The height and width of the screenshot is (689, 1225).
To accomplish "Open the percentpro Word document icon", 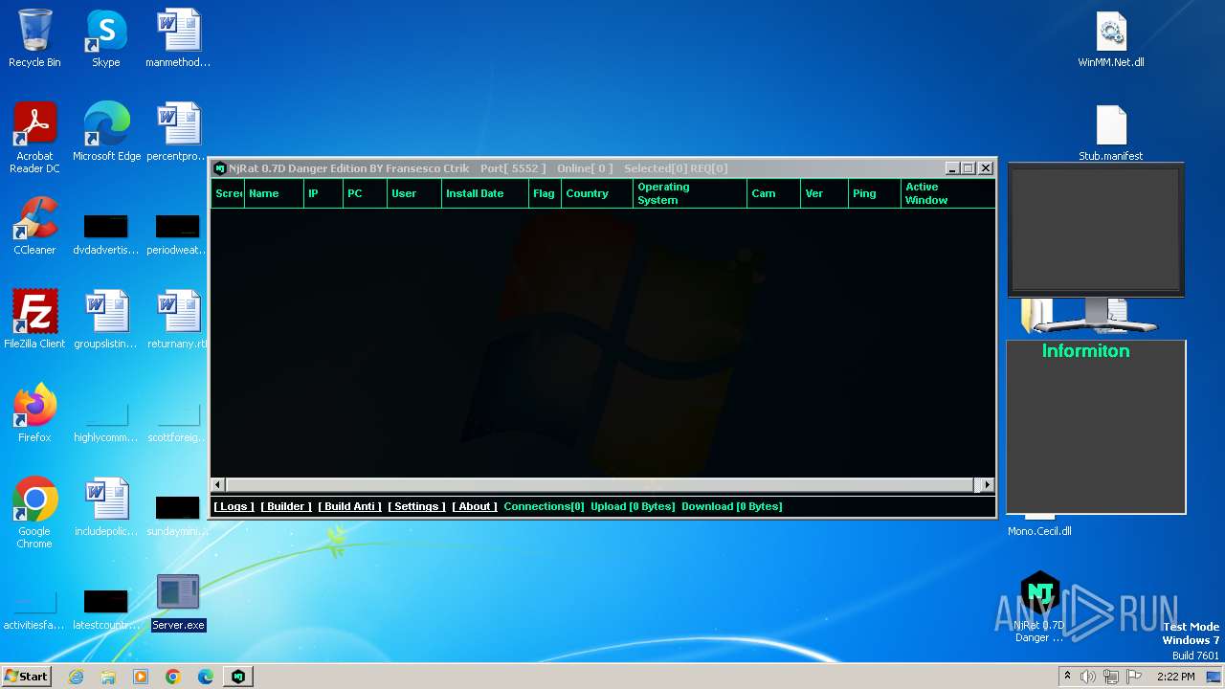I will [x=178, y=133].
